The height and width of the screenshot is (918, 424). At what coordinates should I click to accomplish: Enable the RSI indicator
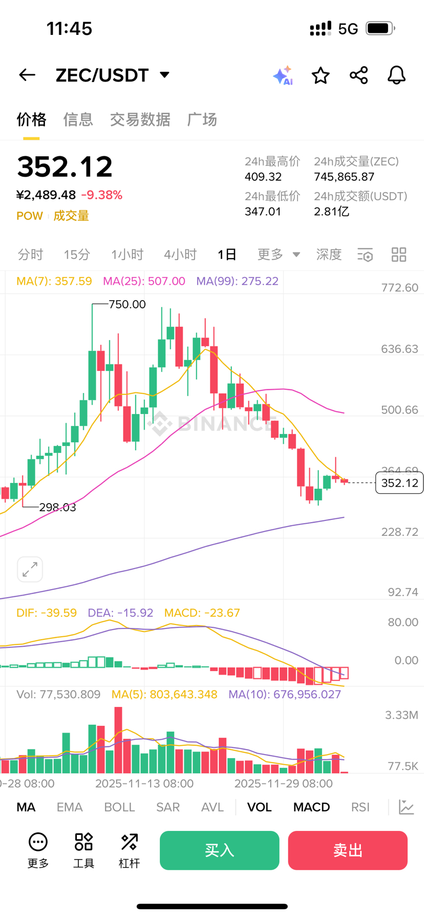[x=360, y=807]
